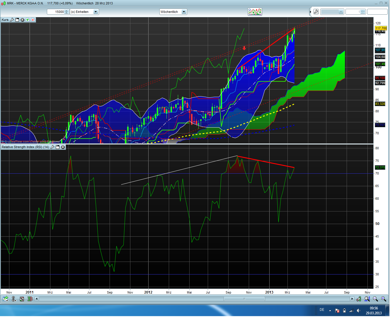Viewport: 390px width, 317px height.
Task: Open the Kurs panel settings wrench
Action: [12, 20]
